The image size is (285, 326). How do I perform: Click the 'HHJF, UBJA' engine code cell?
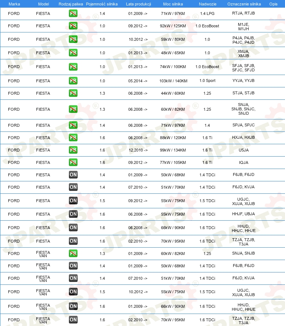(x=243, y=214)
